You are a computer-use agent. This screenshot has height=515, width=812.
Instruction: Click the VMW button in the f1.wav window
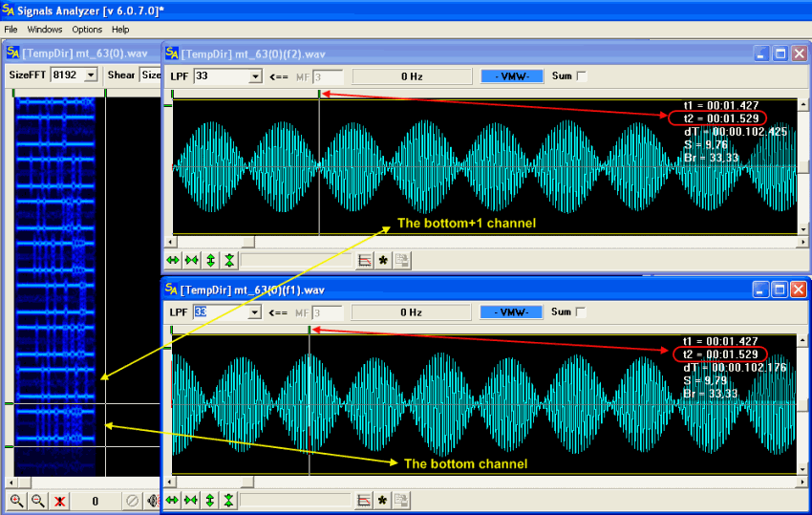click(511, 311)
